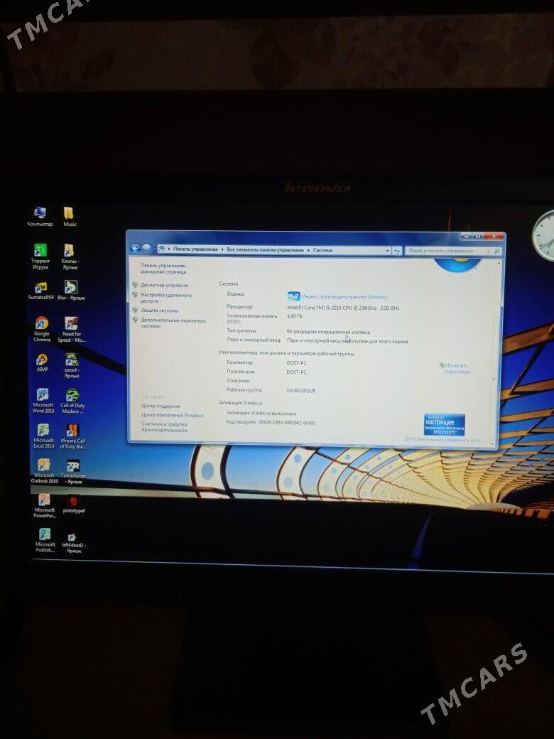
Task: Click the desktop clock gadget
Action: click(545, 236)
